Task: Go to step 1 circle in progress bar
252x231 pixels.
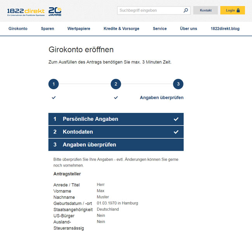Action: coord(54,84)
